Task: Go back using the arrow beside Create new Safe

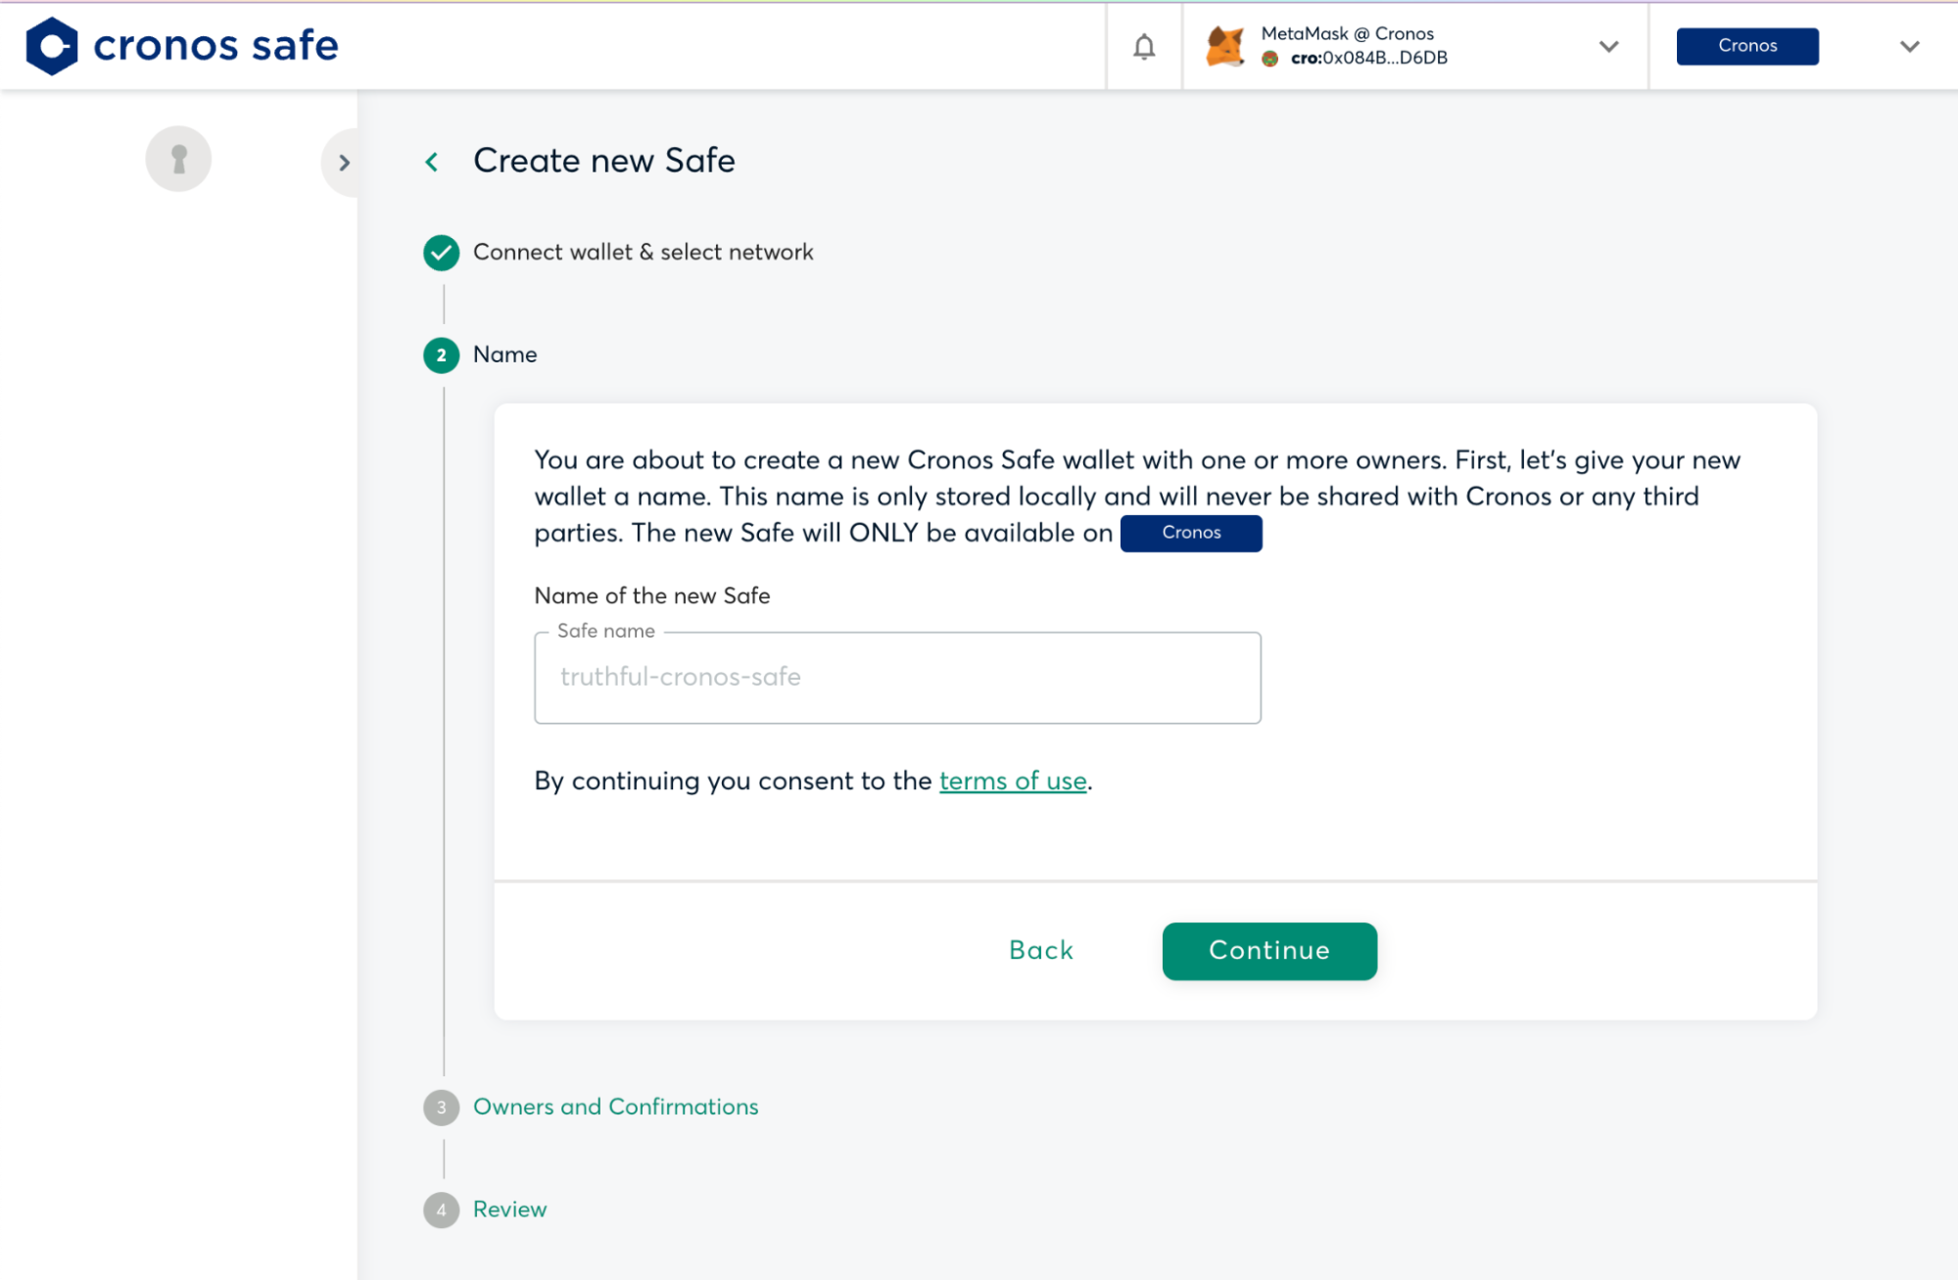Action: coord(432,162)
